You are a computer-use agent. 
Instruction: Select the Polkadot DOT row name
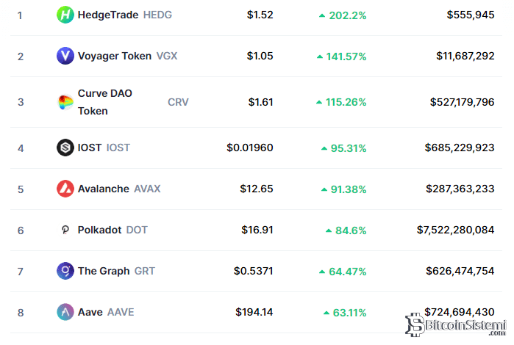pos(113,230)
